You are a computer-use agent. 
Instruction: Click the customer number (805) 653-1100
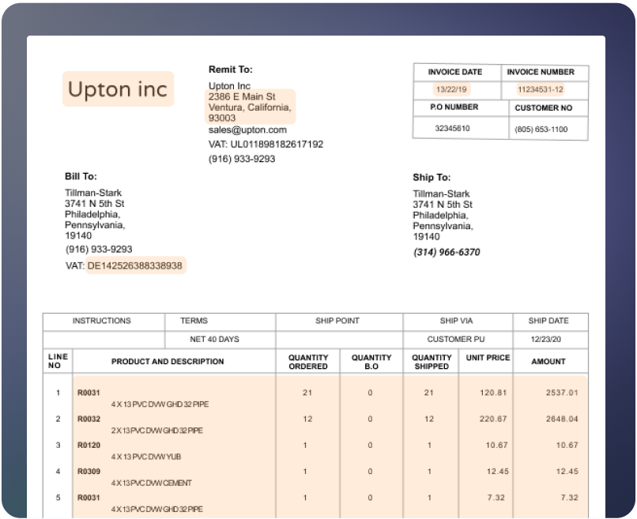(541, 129)
